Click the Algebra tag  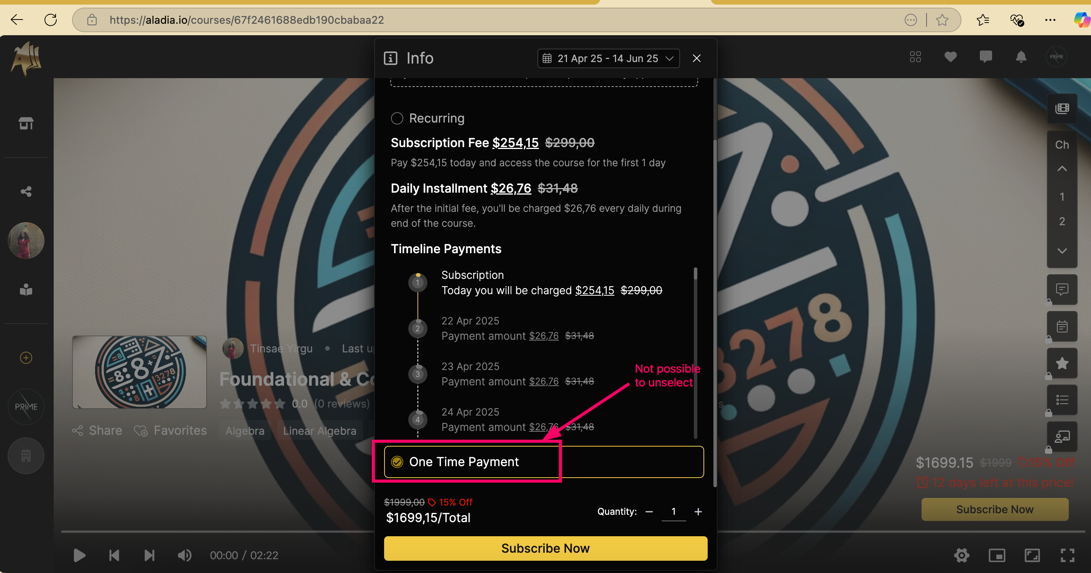[x=245, y=431]
